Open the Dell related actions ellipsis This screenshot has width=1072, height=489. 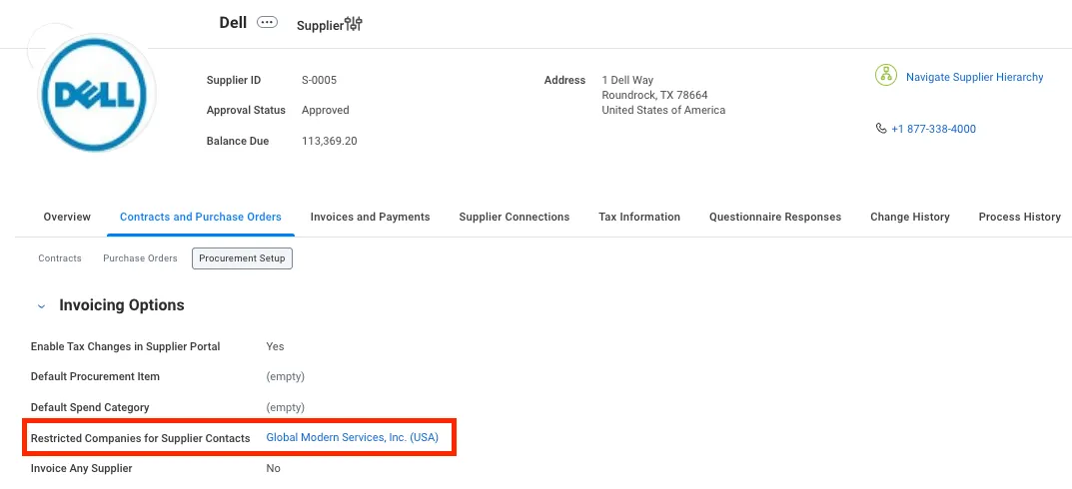(x=268, y=23)
